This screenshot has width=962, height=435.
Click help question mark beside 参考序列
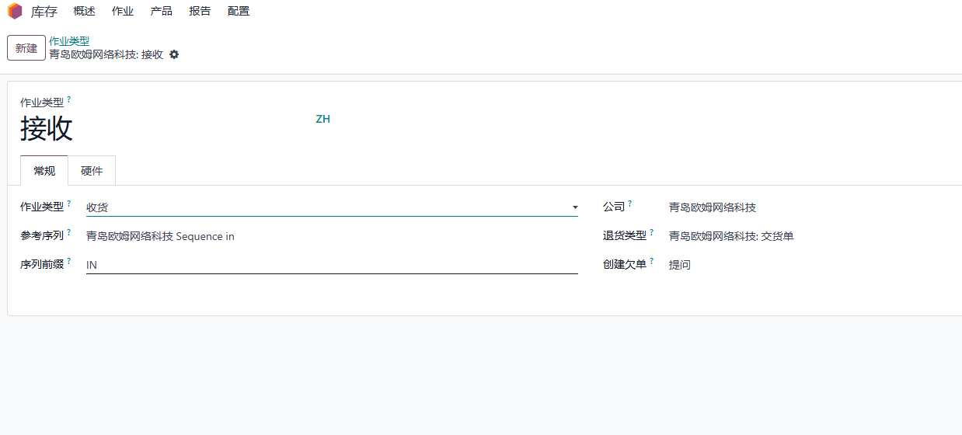click(69, 232)
